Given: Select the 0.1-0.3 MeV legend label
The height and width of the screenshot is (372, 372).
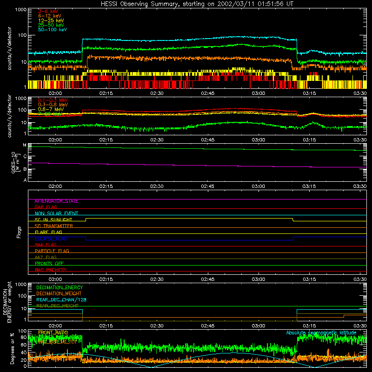Looking at the screenshot, I should coord(53,100).
